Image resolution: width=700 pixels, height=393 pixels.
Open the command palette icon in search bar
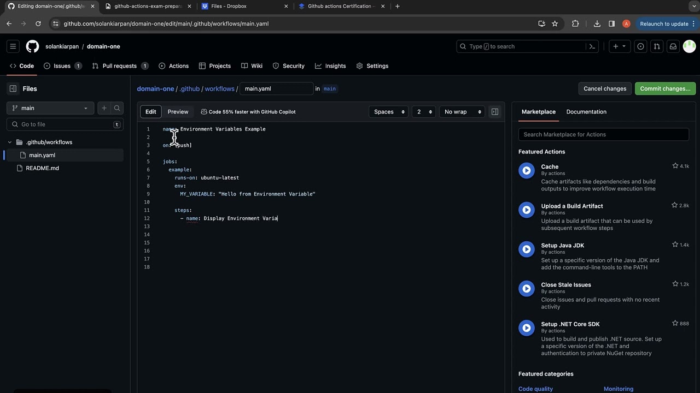[592, 46]
